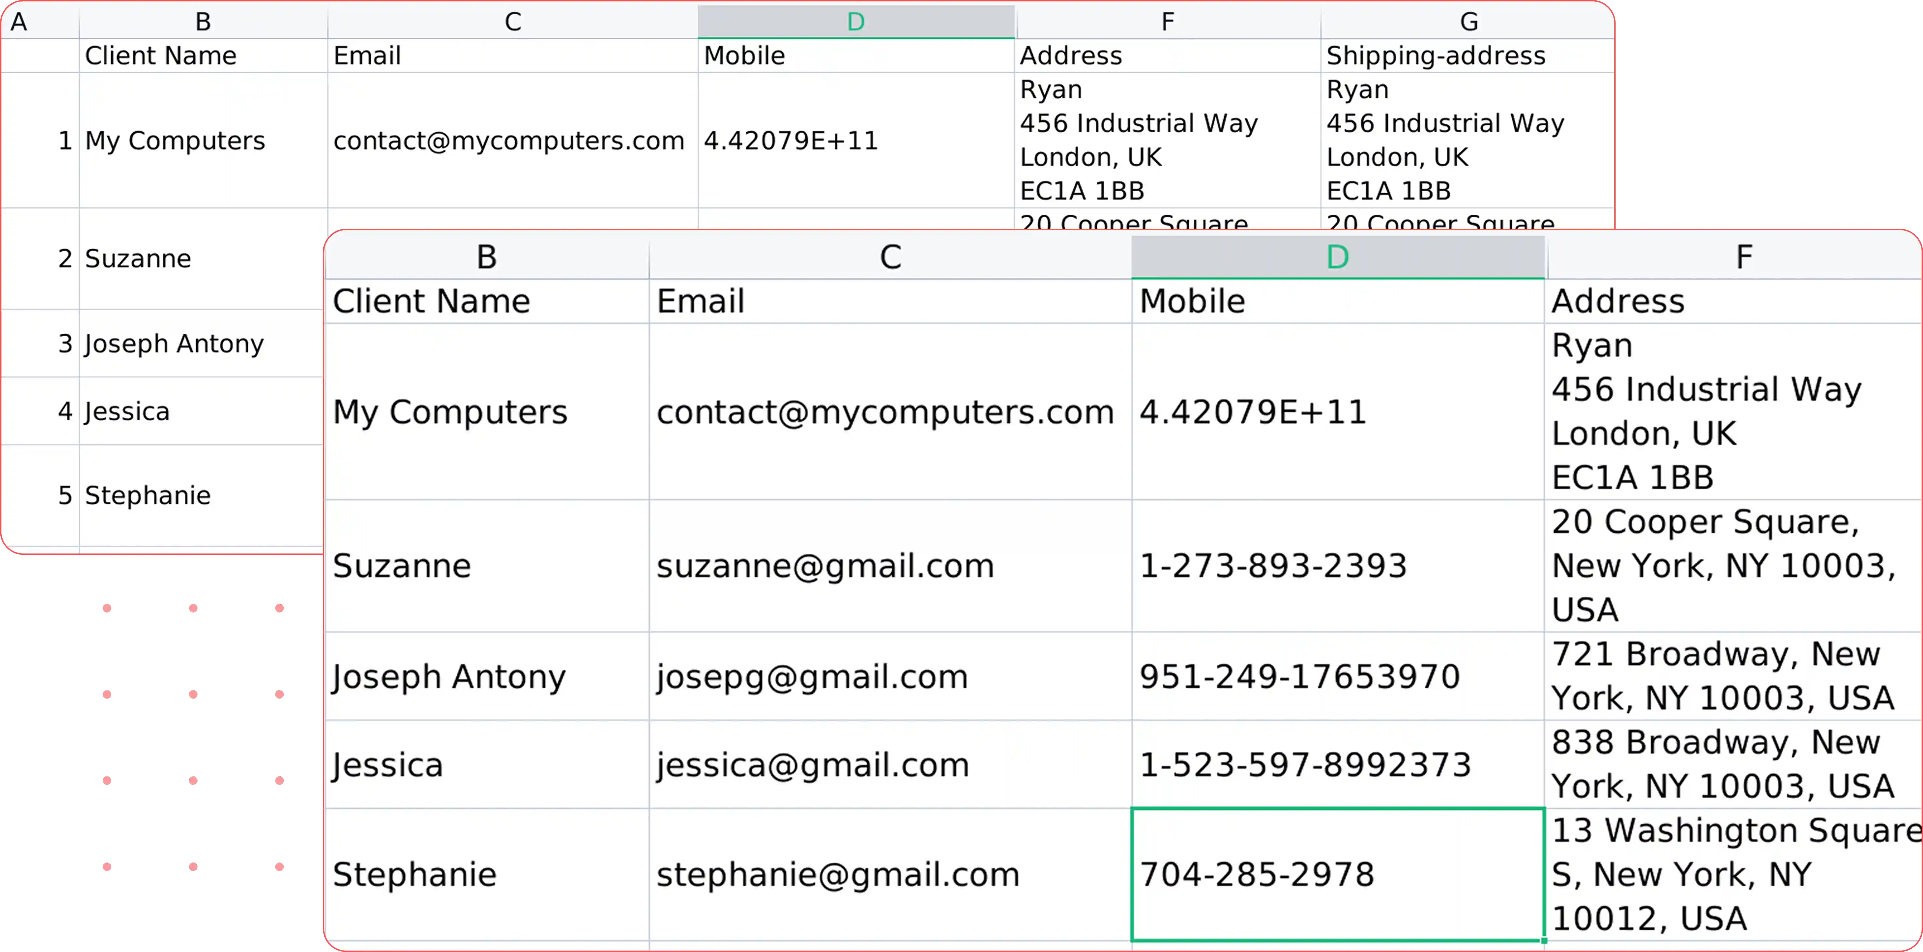
Task: Select Ryan 456 Industrial Way address in front sheet
Action: (1734, 412)
